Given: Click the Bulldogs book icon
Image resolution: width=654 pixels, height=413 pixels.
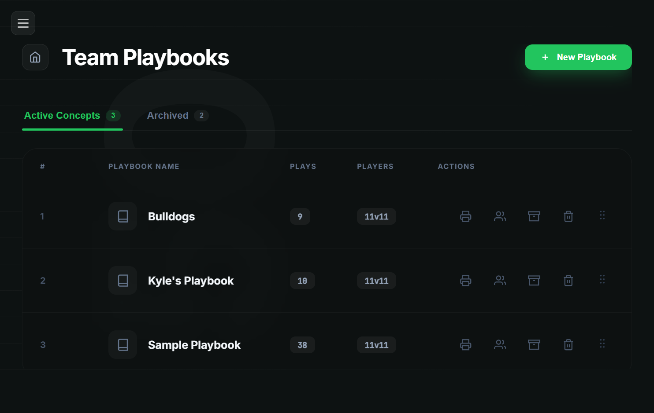Looking at the screenshot, I should coord(123,216).
